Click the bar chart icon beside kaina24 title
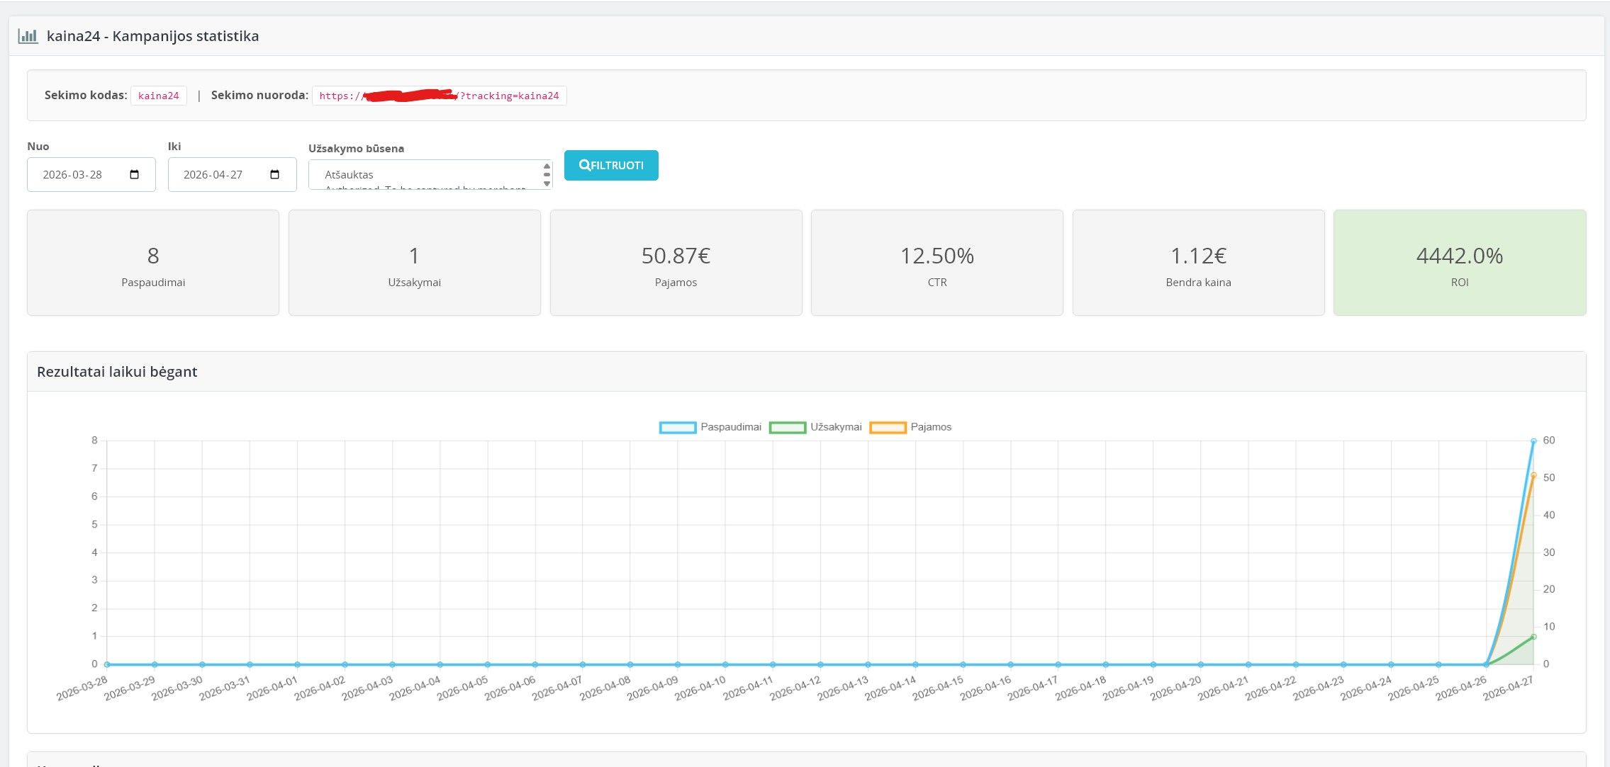 (28, 36)
